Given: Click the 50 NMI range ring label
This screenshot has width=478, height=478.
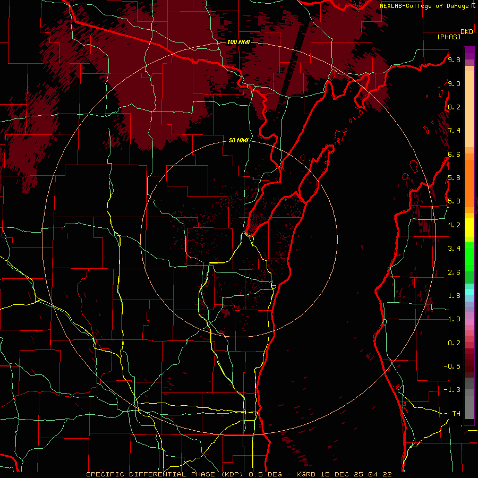Looking at the screenshot, I should pyautogui.click(x=238, y=140).
